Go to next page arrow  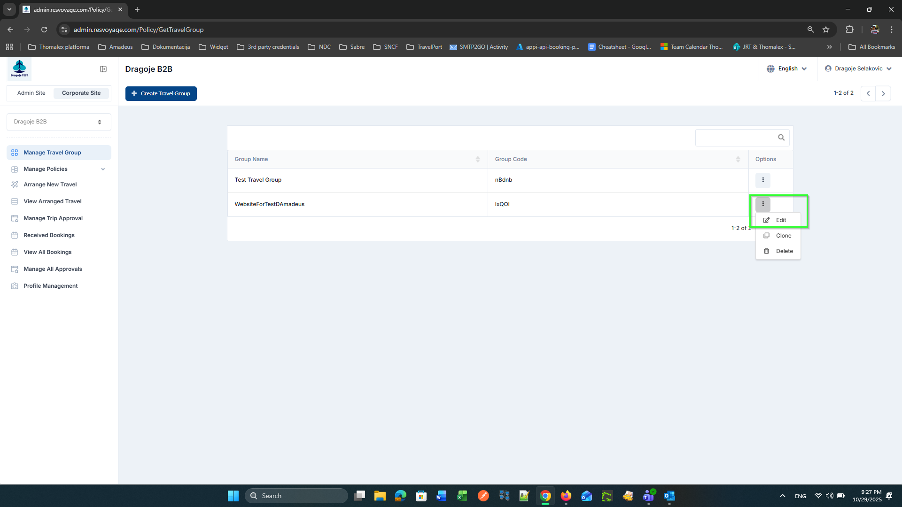883,93
